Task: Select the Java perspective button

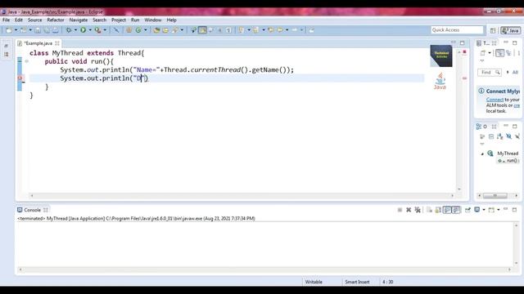Action: (x=510, y=30)
